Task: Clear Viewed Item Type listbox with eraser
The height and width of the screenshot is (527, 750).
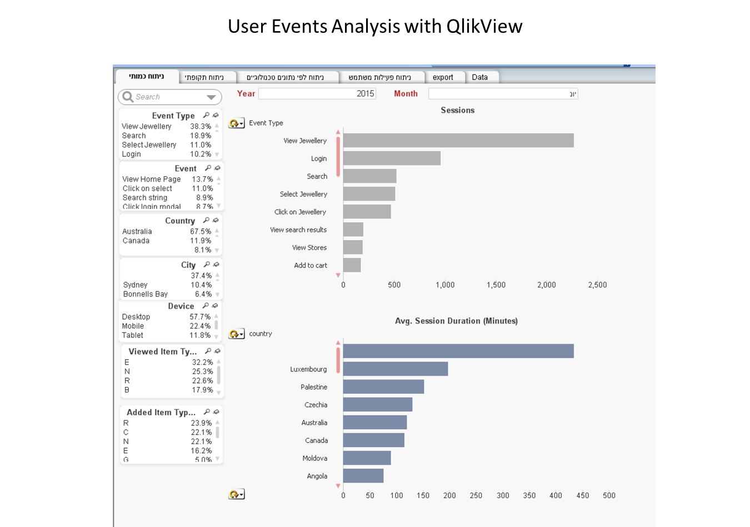Action: pyautogui.click(x=217, y=351)
